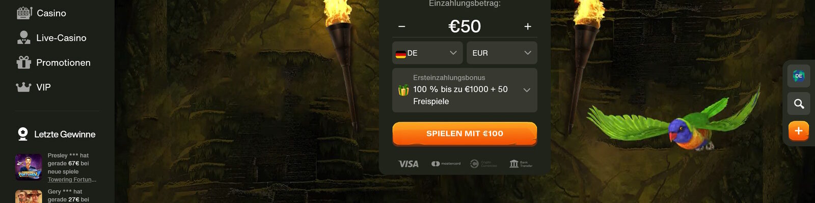Click the orange plus deposit icon
This screenshot has width=815, height=203.
point(799,131)
